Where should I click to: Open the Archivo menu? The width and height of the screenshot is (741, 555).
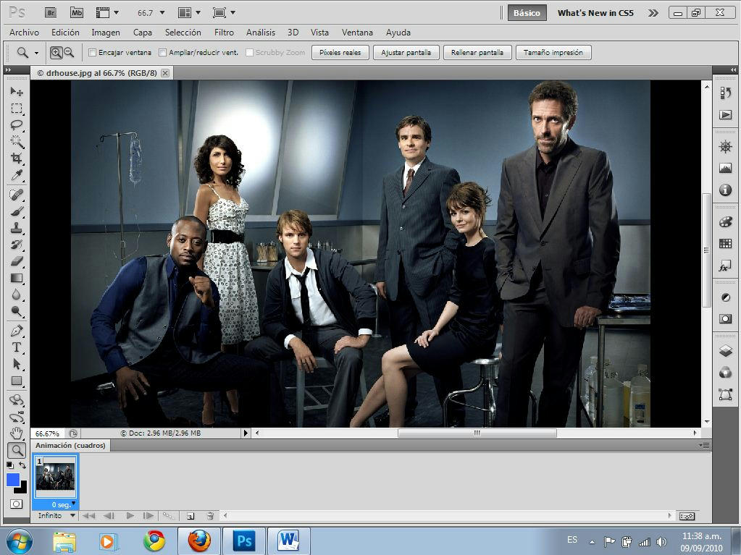point(24,33)
